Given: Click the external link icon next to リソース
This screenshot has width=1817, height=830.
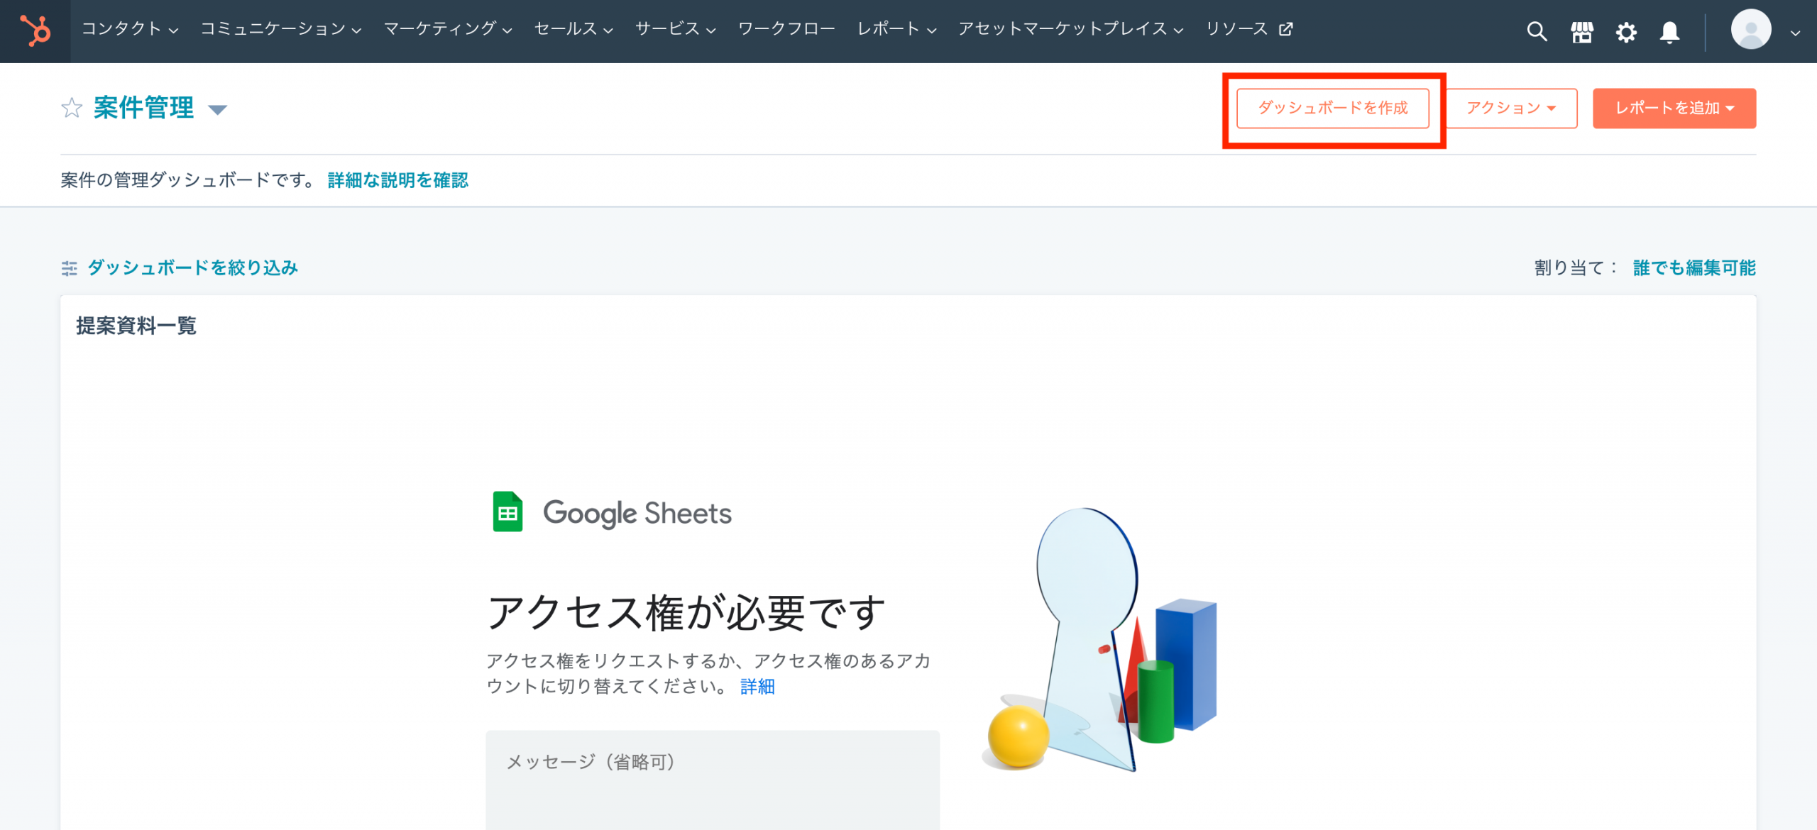Looking at the screenshot, I should click(x=1285, y=30).
